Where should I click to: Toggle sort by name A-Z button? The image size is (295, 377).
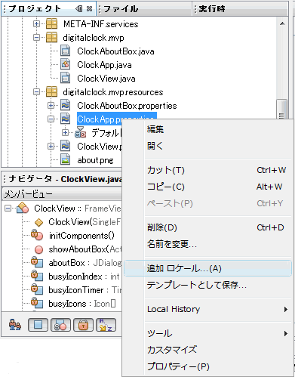click(x=106, y=325)
